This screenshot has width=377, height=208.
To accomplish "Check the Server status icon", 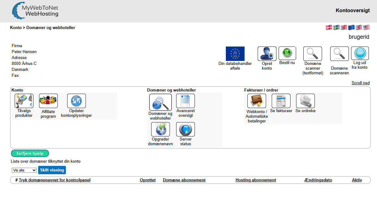I will click(185, 129).
